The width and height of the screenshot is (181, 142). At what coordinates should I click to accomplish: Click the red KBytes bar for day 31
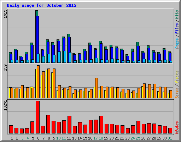tap(170, 131)
